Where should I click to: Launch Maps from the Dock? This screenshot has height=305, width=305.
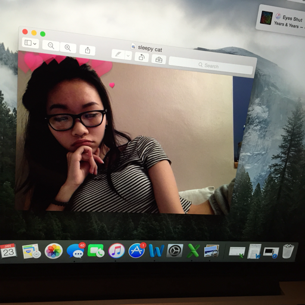click(x=31, y=251)
